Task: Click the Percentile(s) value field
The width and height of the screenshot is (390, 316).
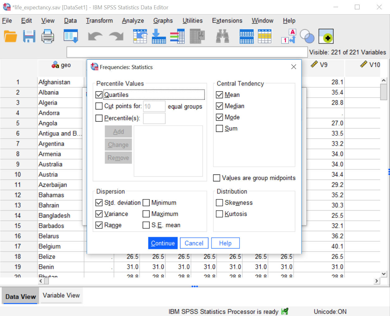Action: 154,118
